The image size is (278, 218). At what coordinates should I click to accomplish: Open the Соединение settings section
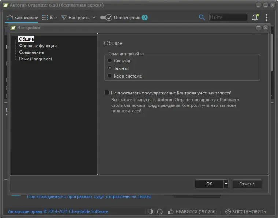click(31, 52)
